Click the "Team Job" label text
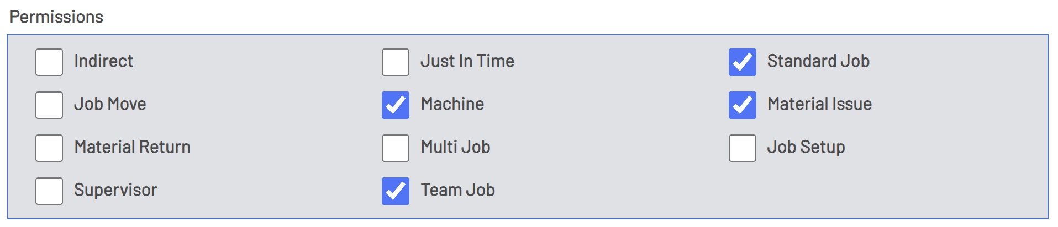The image size is (1058, 227). click(x=457, y=190)
